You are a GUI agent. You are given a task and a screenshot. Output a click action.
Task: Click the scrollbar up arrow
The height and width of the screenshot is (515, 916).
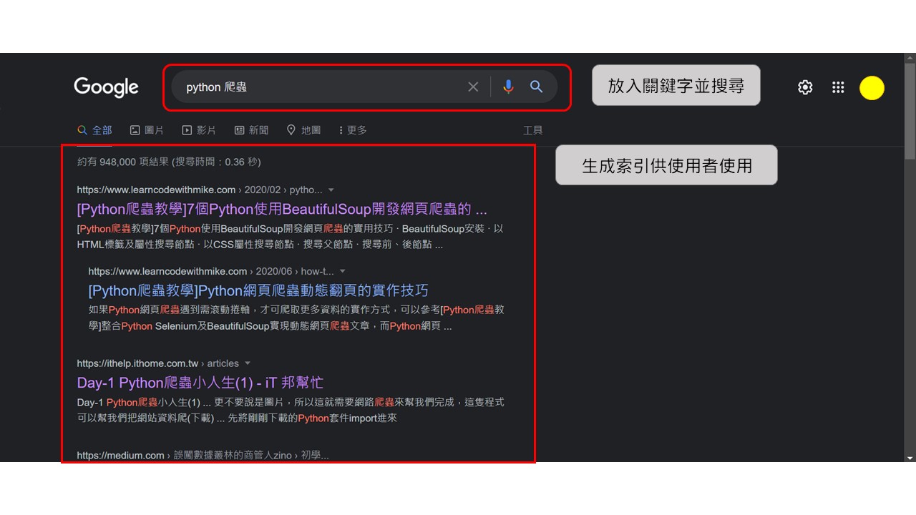click(910, 57)
